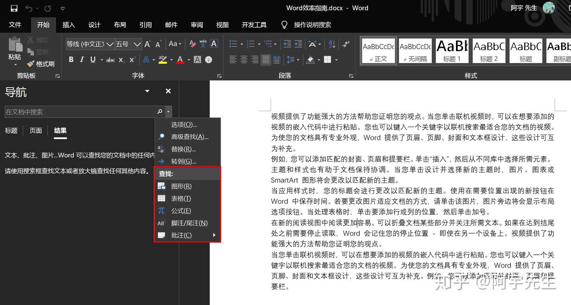Click the Redo icon in quick access
The height and width of the screenshot is (305, 571).
click(48, 8)
